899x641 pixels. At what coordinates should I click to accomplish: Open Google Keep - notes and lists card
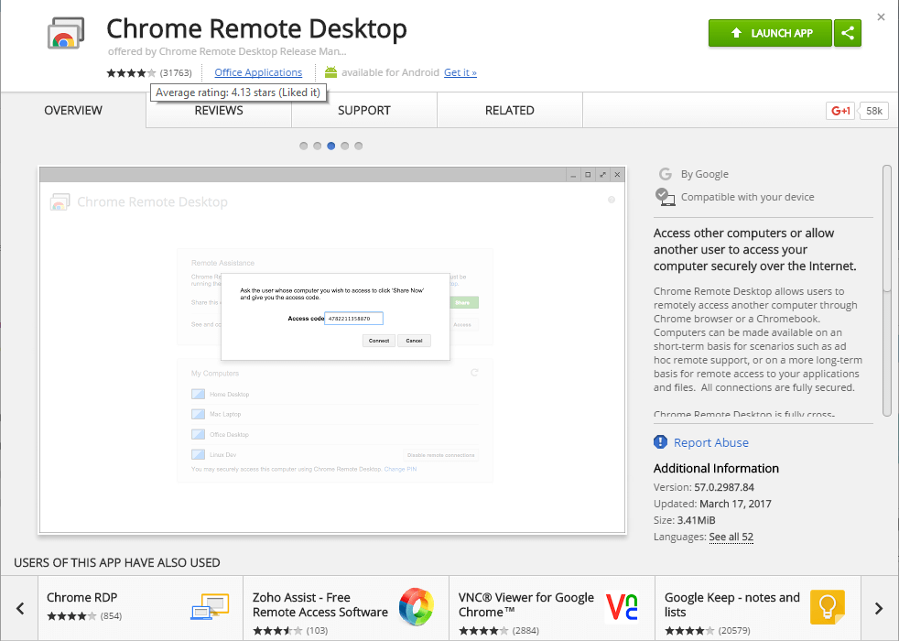pos(758,608)
